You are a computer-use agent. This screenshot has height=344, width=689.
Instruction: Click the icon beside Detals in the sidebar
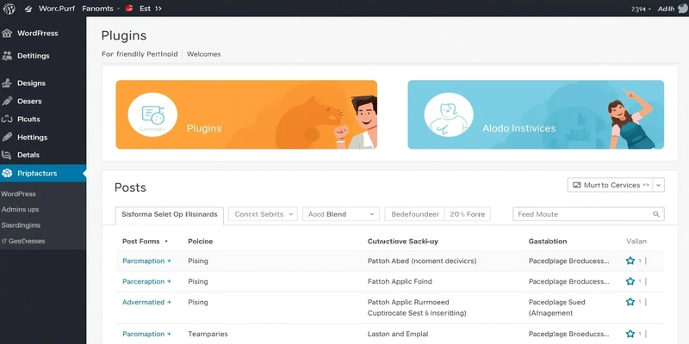6,155
